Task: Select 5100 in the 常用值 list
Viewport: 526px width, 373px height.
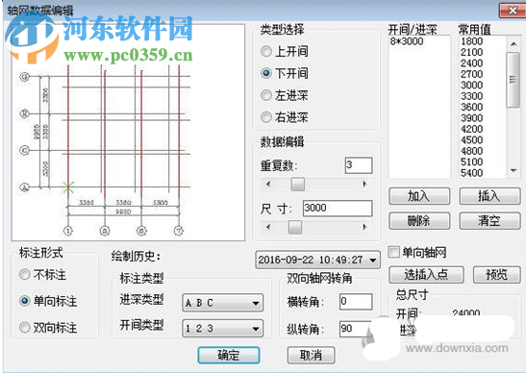Action: click(471, 162)
